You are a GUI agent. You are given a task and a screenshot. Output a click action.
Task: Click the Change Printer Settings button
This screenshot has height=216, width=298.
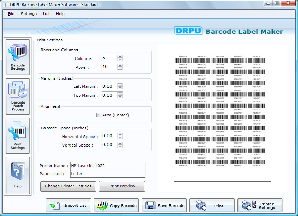(x=68, y=186)
